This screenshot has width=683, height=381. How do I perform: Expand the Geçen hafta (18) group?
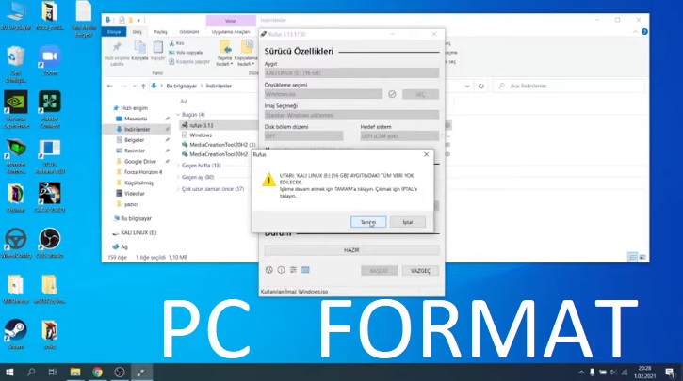(202, 166)
